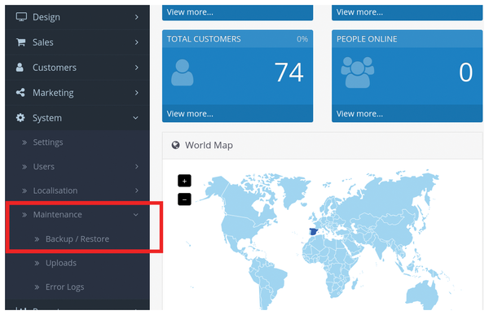This screenshot has height=315, width=489.
Task: Click the double-arrow icon beside Uploads
Action: tap(37, 263)
